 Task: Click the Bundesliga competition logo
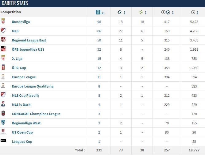pyautogui.click(x=3, y=21)
